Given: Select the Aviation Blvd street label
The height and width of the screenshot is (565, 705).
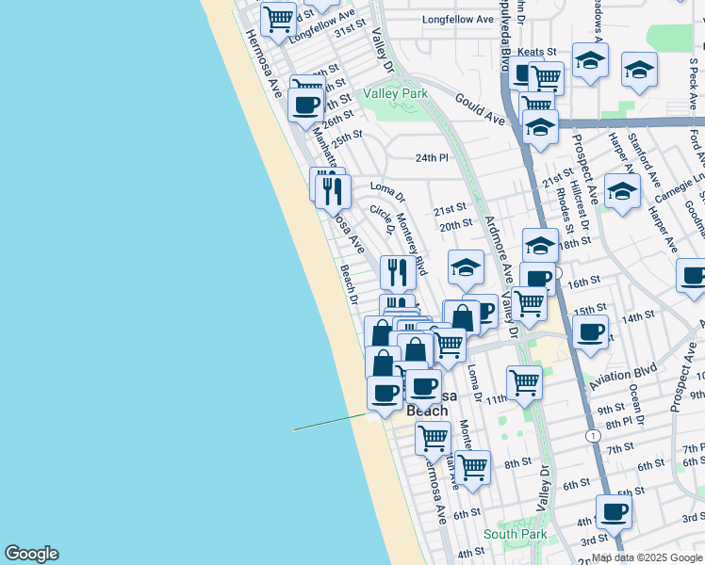Looking at the screenshot, I should pyautogui.click(x=623, y=376).
